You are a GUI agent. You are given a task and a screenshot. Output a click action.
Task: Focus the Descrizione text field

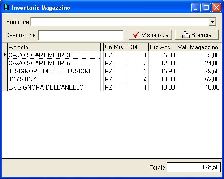[x=81, y=35]
